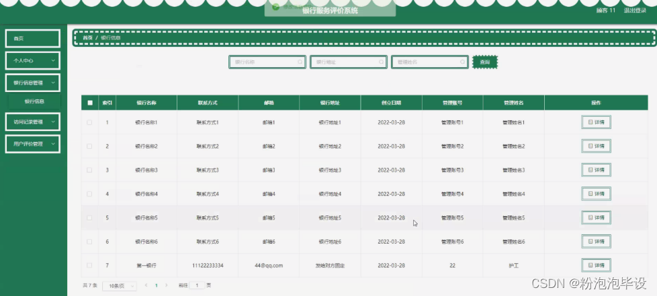The image size is (657, 296).
Task: Click the 银行服务评价系统 title
Action: point(330,11)
